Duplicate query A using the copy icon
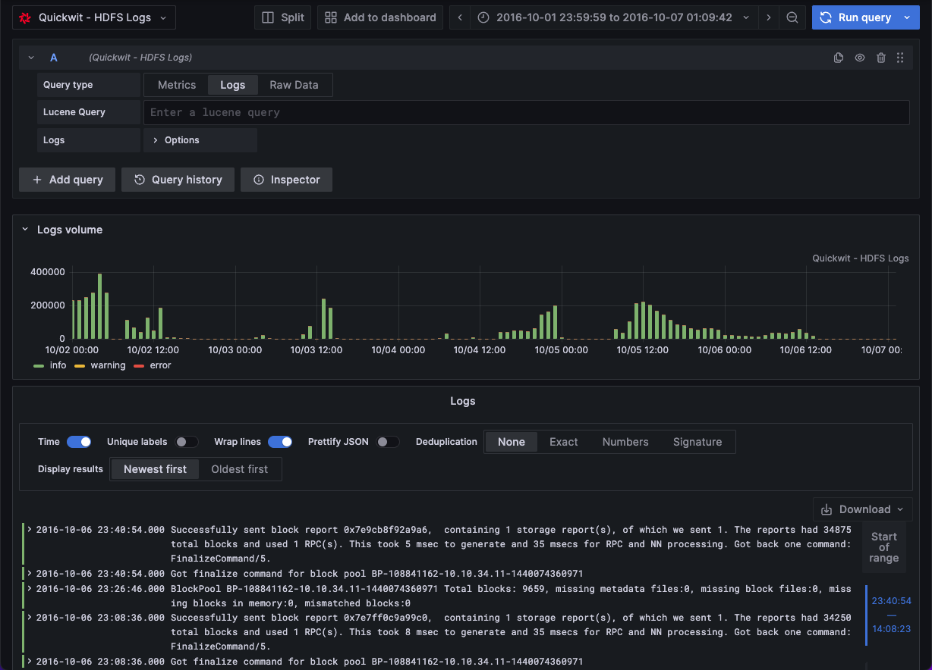Image resolution: width=932 pixels, height=670 pixels. click(x=838, y=57)
